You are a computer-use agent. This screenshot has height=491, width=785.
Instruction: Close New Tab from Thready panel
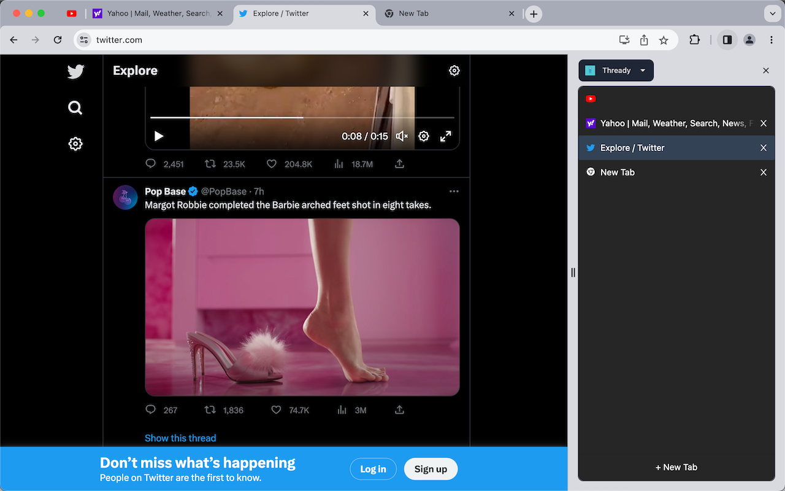[x=764, y=172]
